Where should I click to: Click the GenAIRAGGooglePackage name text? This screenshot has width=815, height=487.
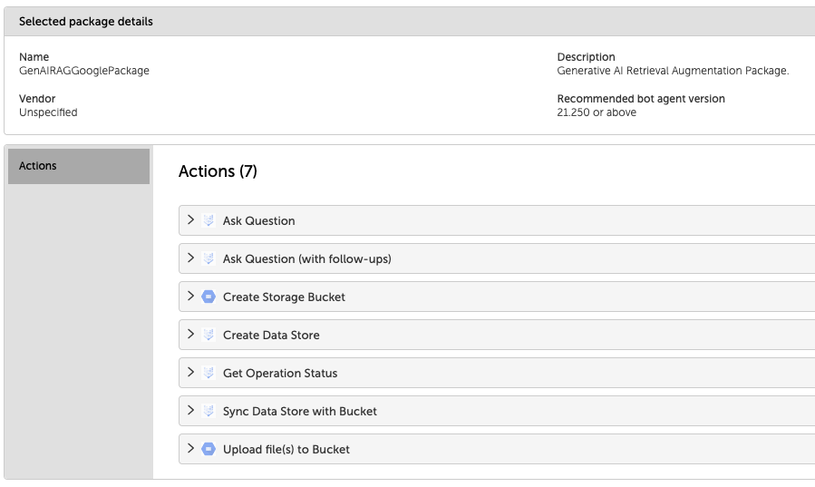point(84,71)
